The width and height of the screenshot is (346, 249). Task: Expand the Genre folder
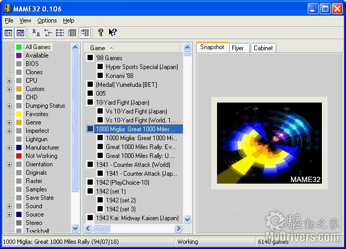pos(9,122)
